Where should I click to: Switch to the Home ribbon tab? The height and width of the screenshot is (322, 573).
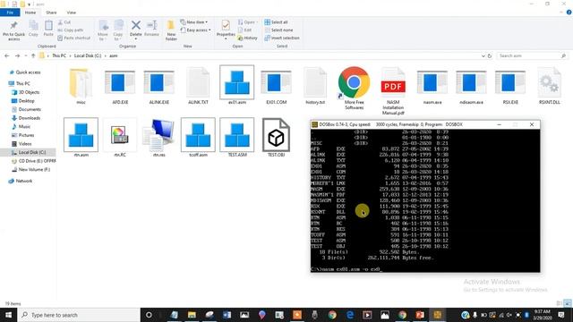pos(30,13)
